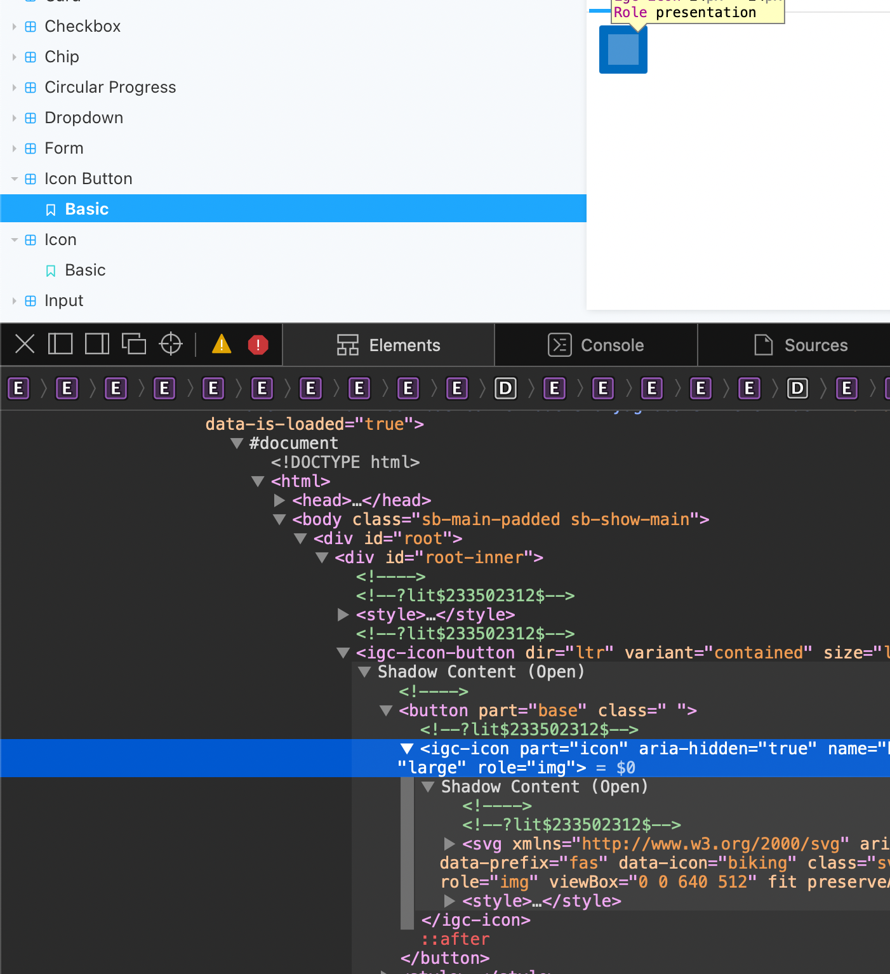This screenshot has height=974, width=890.
Task: Click the red errors indicator icon
Action: 258,344
